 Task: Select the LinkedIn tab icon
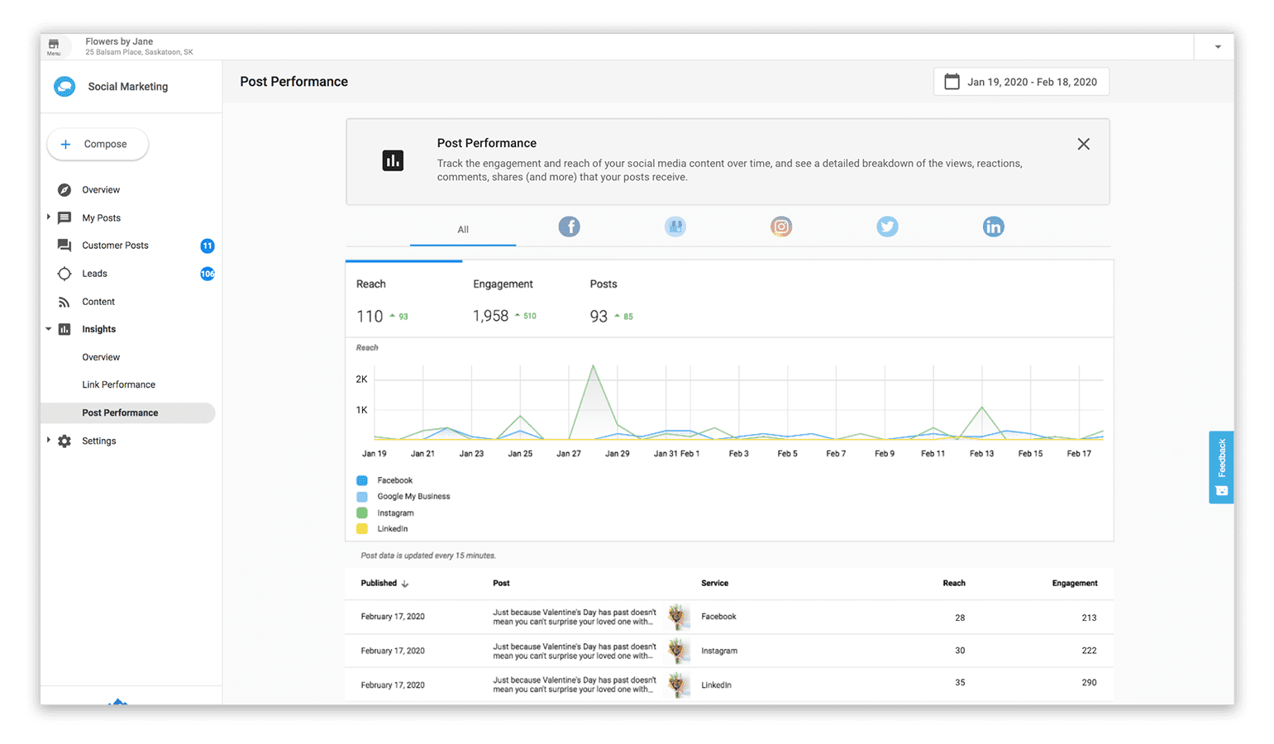[x=993, y=227]
